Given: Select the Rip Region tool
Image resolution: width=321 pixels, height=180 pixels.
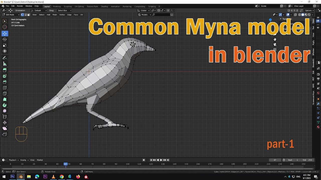Looking at the screenshot, I should [5, 134].
